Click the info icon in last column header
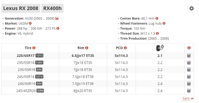The image size is (199, 103). 189,48
